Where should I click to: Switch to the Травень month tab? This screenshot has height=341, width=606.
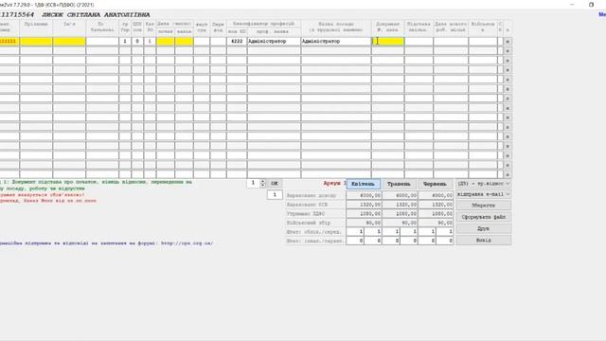pos(399,184)
